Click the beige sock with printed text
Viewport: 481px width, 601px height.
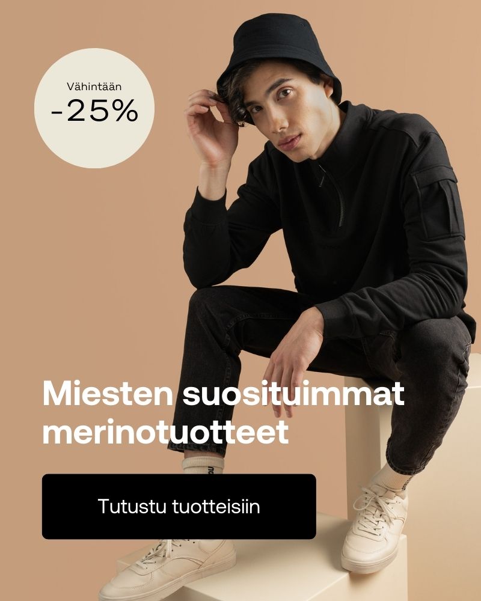coord(203,466)
